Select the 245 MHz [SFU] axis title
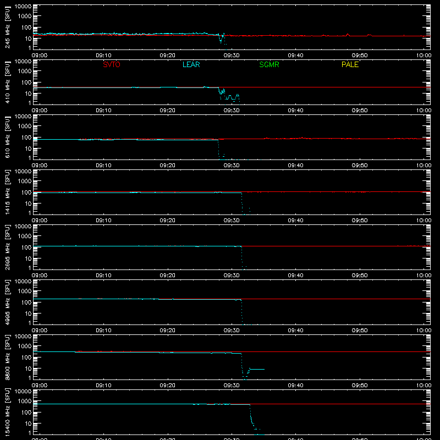The width and height of the screenshot is (440, 440). pyautogui.click(x=7, y=27)
